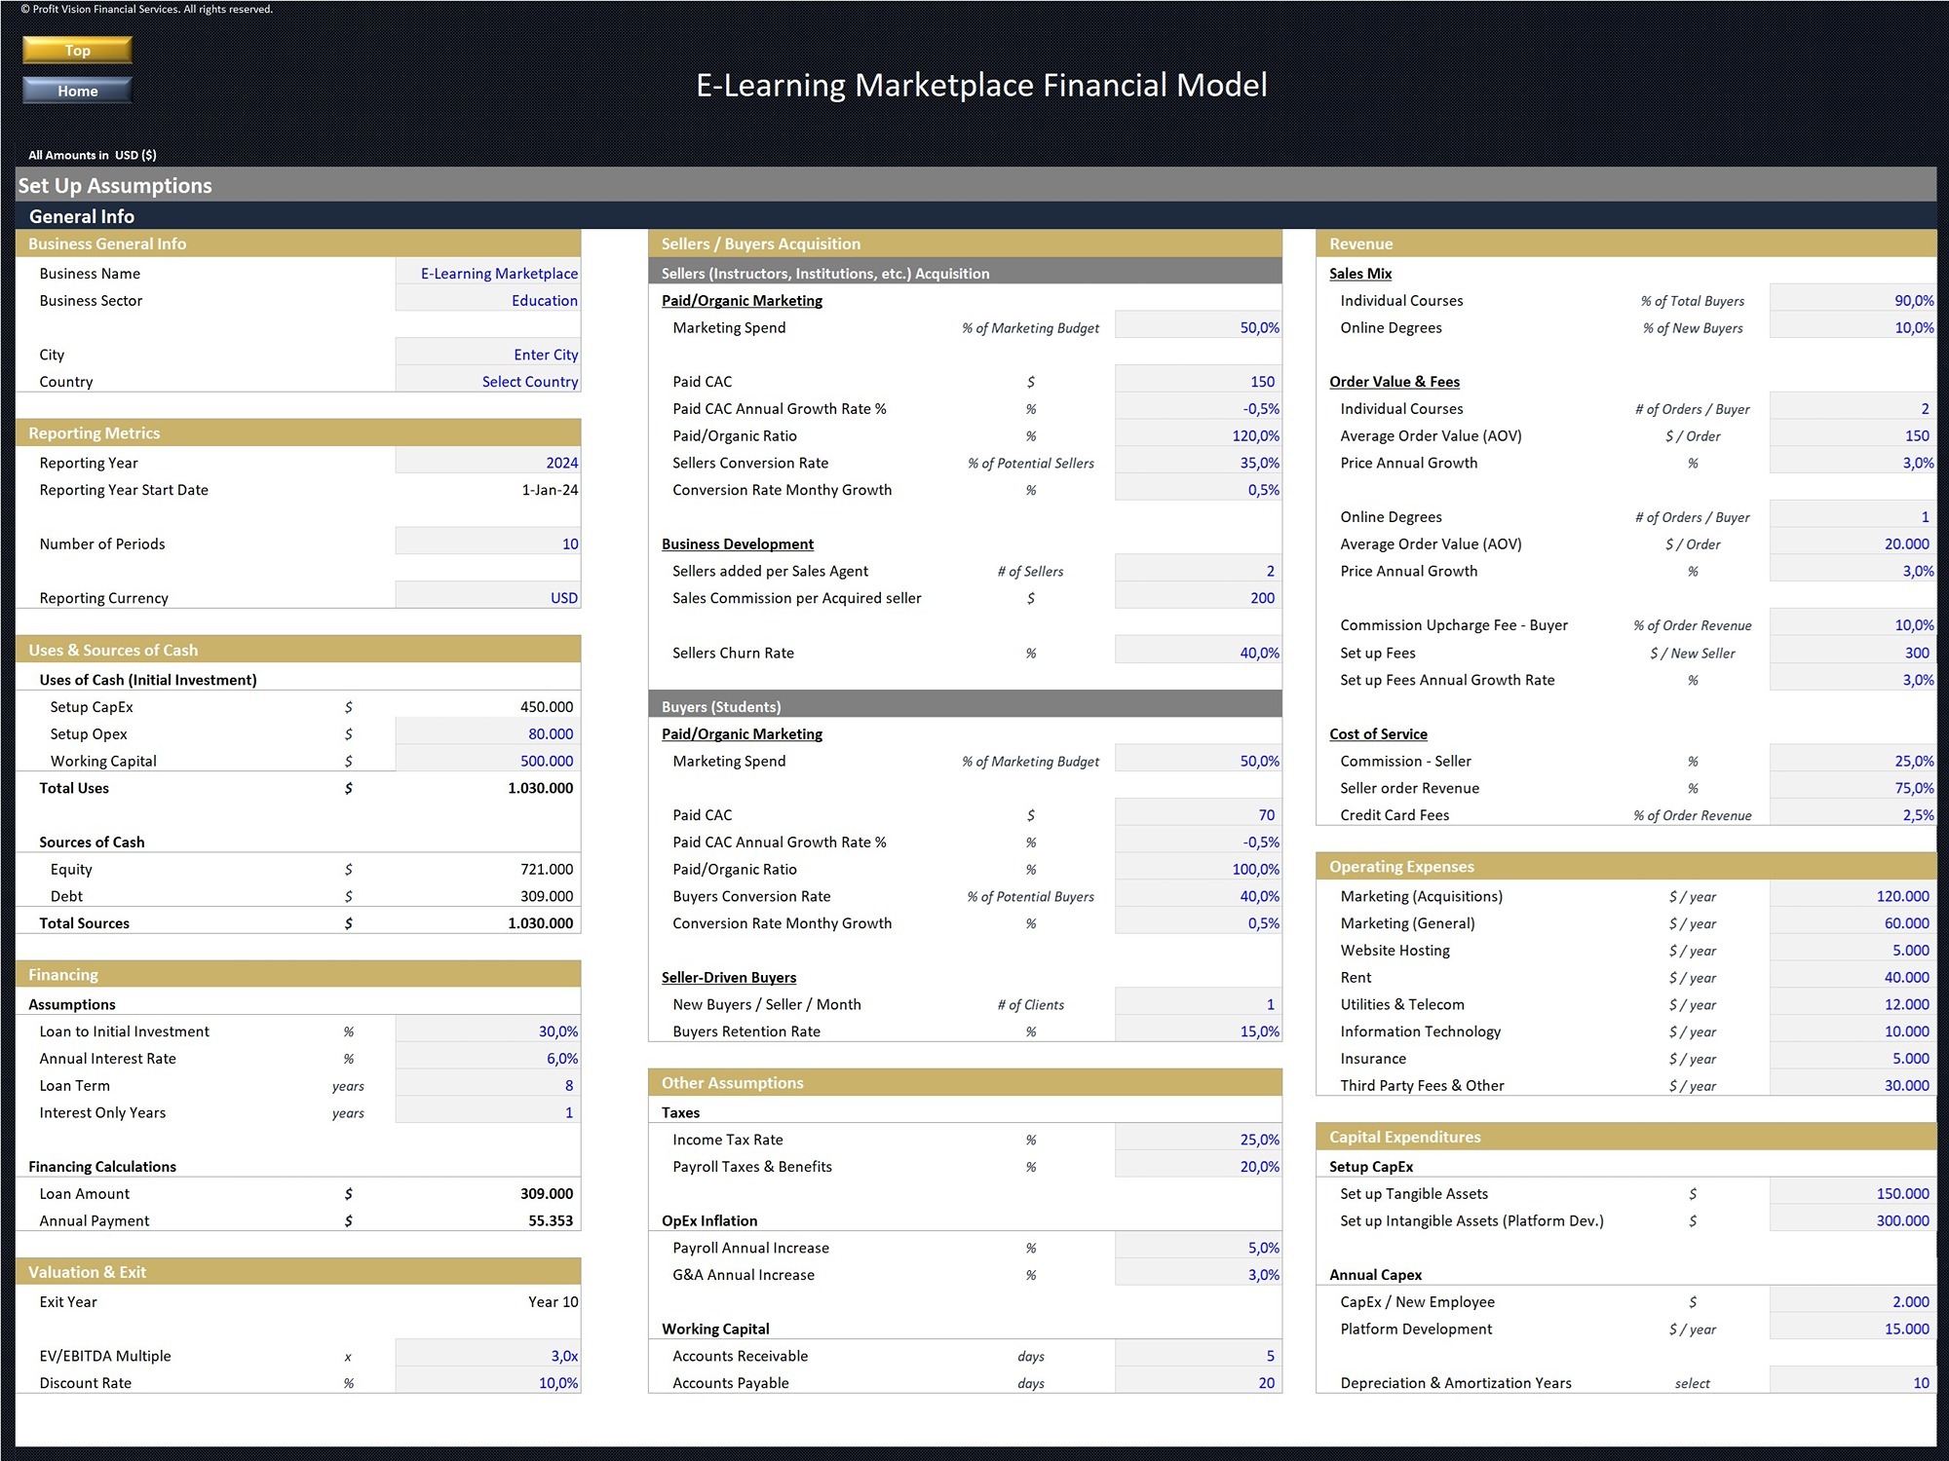
Task: Click the blue Home button
Action: [77, 91]
